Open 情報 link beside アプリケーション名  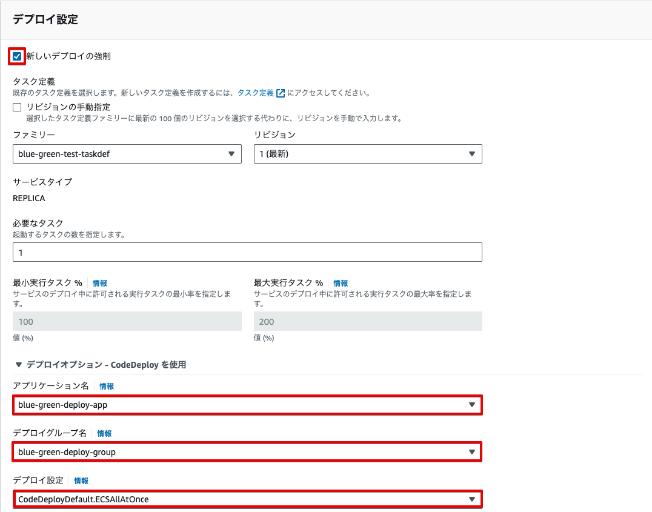pos(107,387)
